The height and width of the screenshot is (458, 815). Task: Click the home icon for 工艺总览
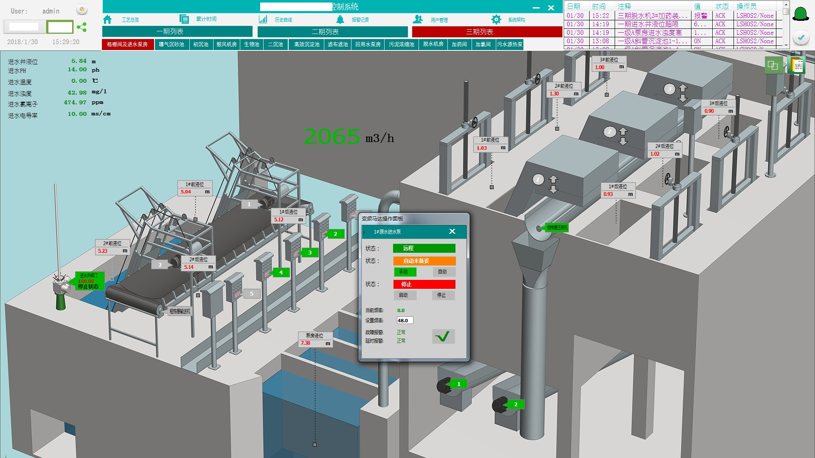(107, 20)
